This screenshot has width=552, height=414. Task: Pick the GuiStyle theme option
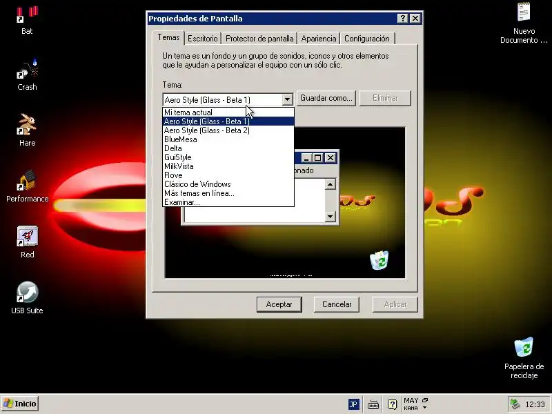(x=228, y=157)
